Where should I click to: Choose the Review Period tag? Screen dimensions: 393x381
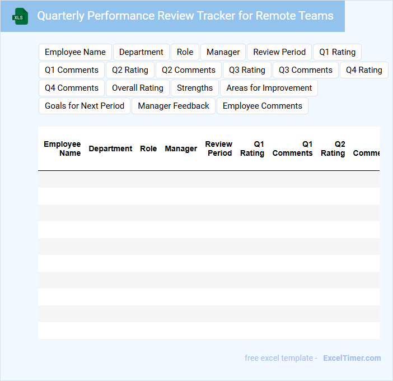point(279,52)
